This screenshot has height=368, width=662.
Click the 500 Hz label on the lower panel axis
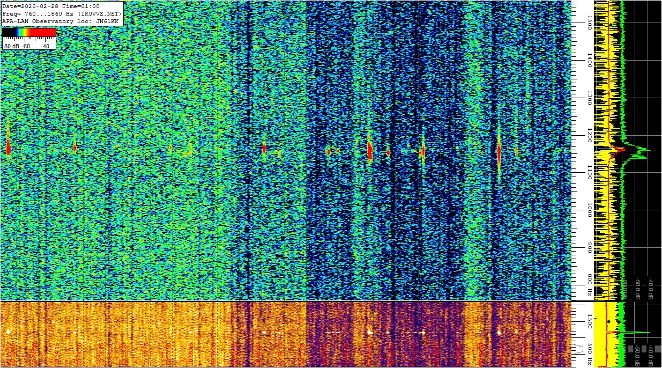pyautogui.click(x=590, y=354)
